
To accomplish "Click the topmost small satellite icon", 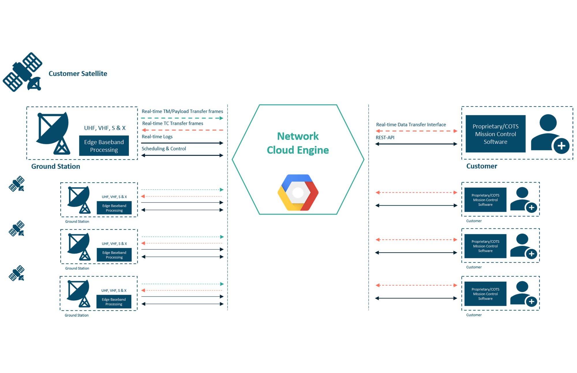I will point(16,184).
